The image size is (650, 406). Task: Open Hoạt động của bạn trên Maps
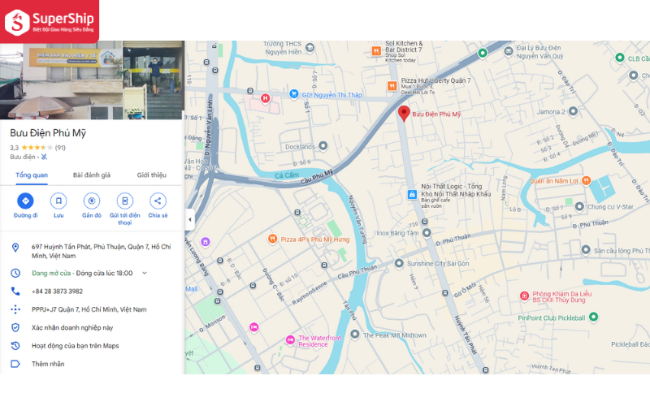pos(75,346)
